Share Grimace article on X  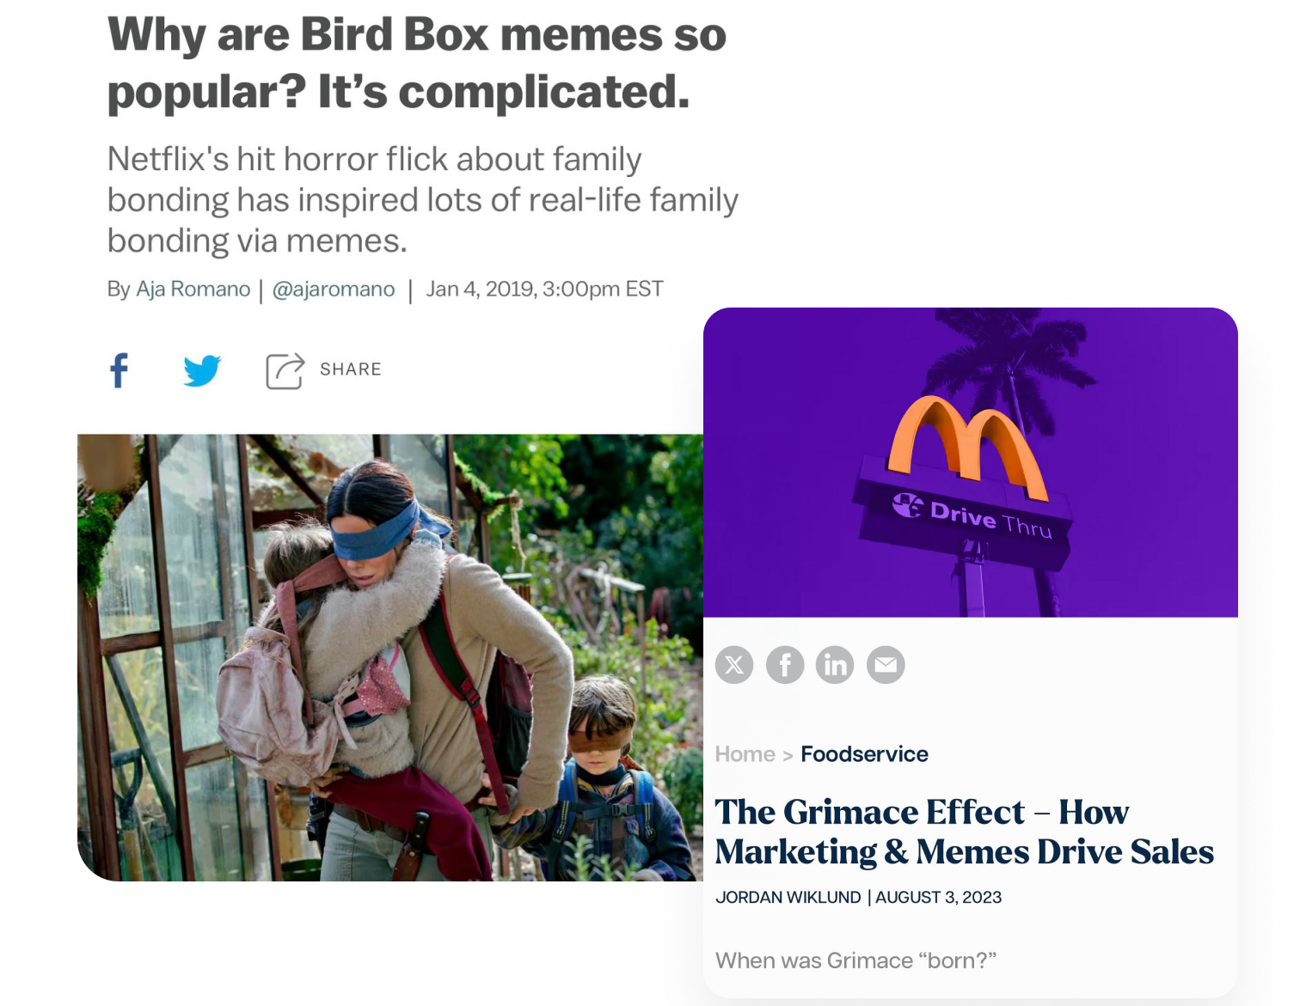(x=734, y=665)
